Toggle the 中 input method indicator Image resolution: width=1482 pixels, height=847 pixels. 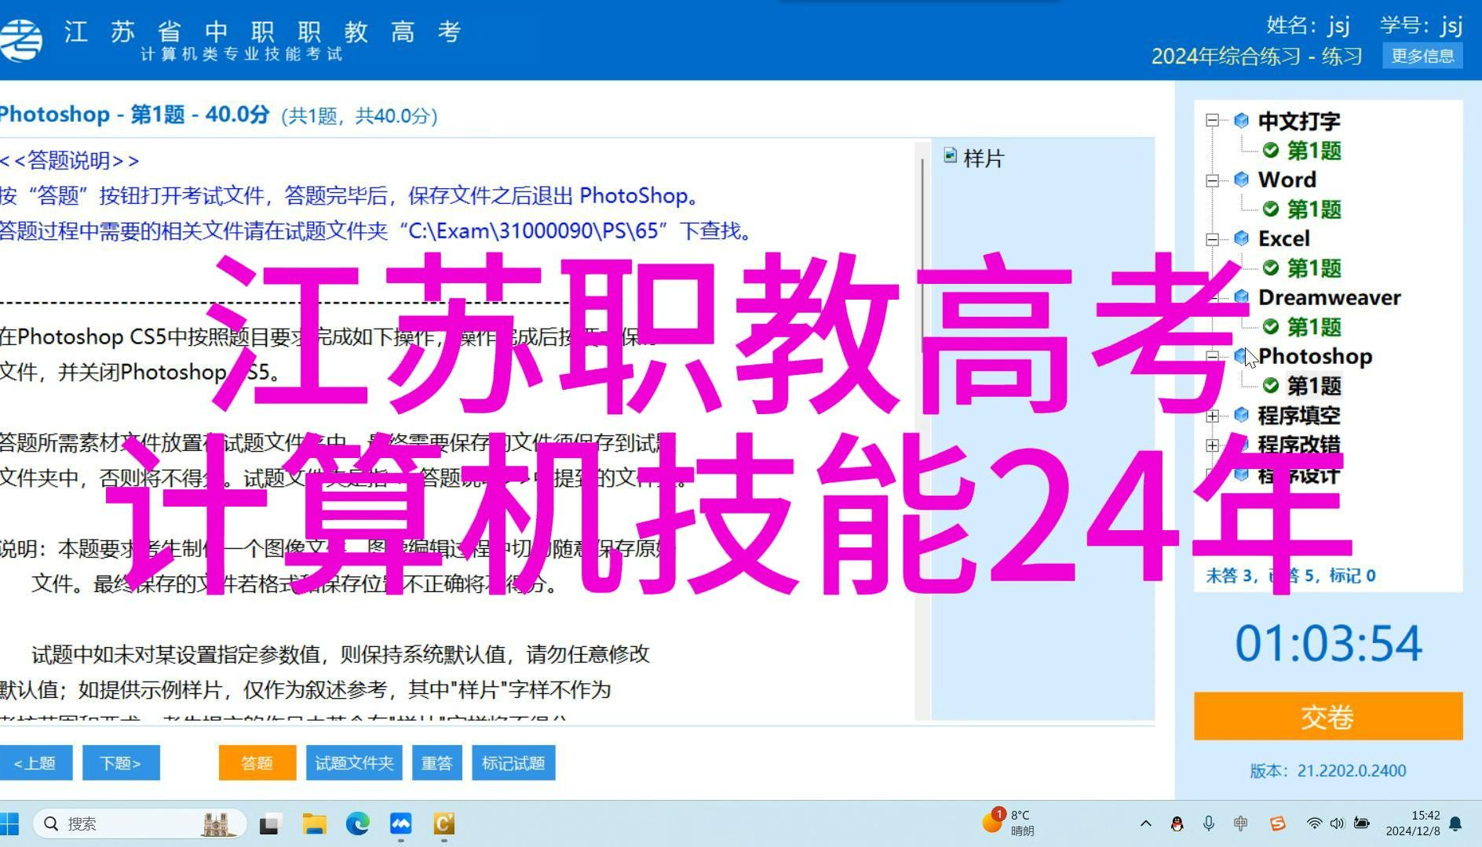pos(1241,823)
